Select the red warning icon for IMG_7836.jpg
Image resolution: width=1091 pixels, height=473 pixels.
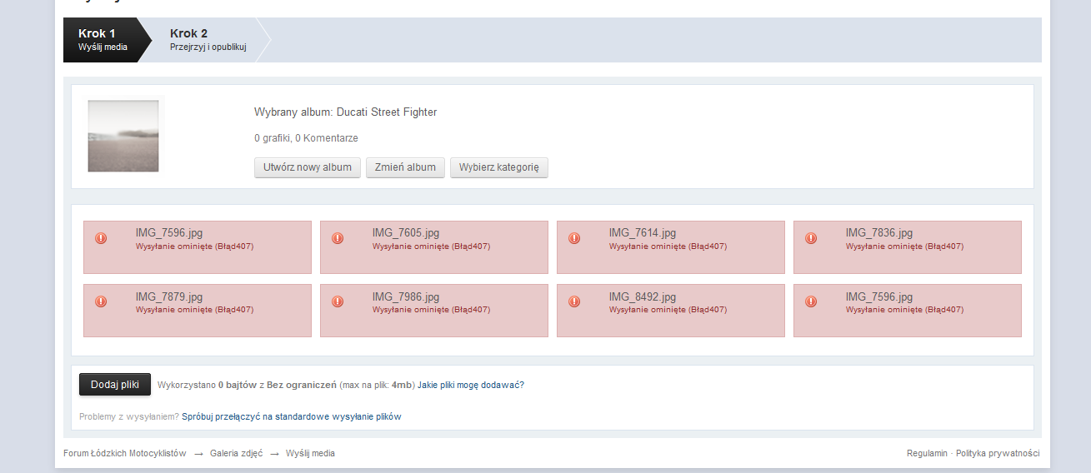point(811,238)
